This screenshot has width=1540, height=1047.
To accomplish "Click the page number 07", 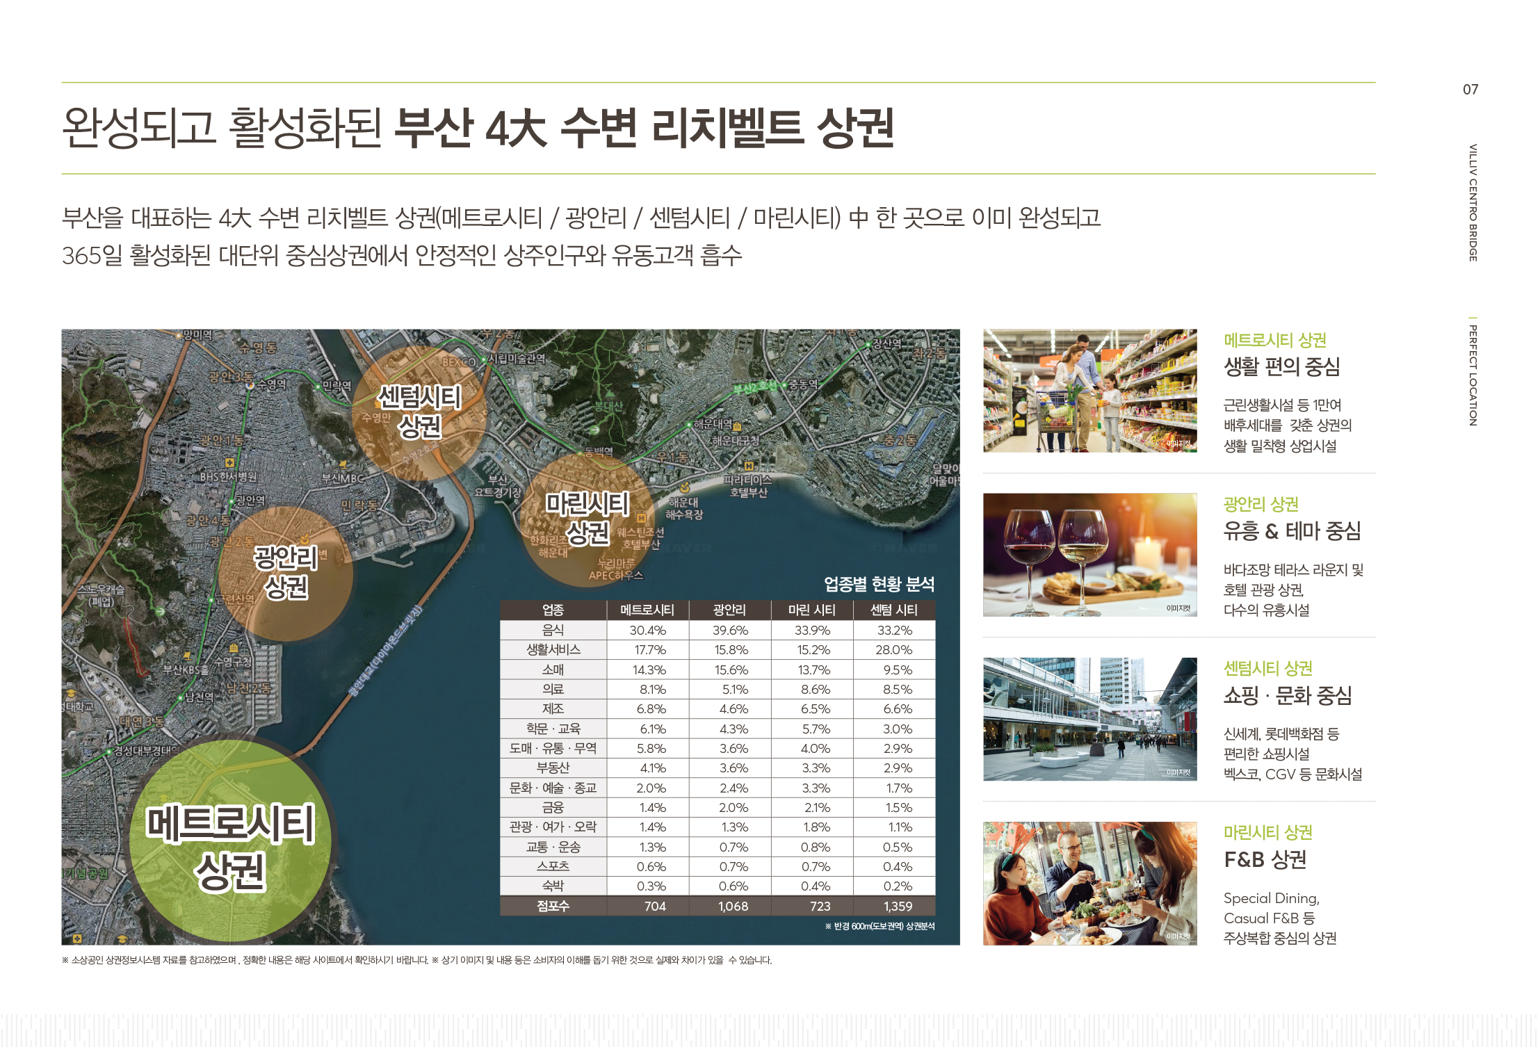I will click(1470, 89).
